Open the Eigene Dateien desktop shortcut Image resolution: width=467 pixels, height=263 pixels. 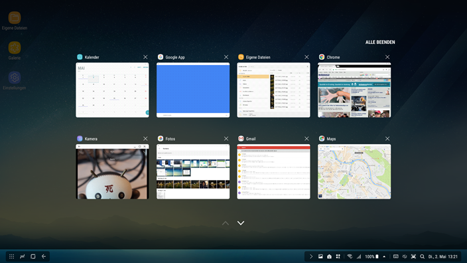(x=15, y=21)
